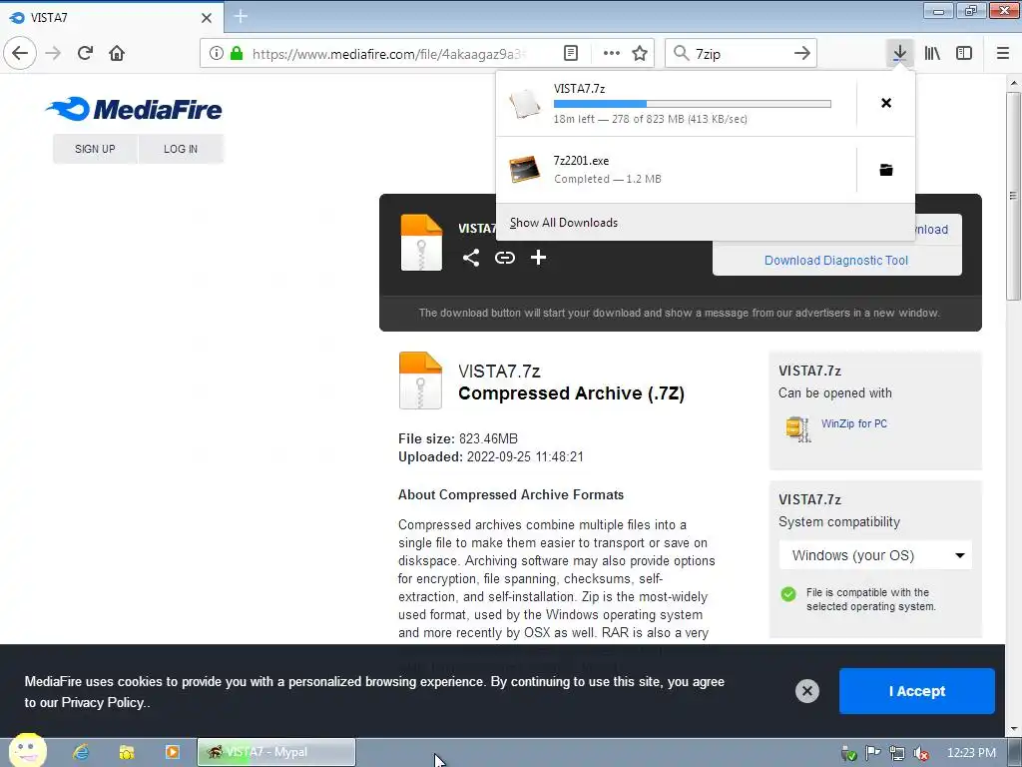Run search with the arrow button
The height and width of the screenshot is (767, 1022).
click(802, 53)
